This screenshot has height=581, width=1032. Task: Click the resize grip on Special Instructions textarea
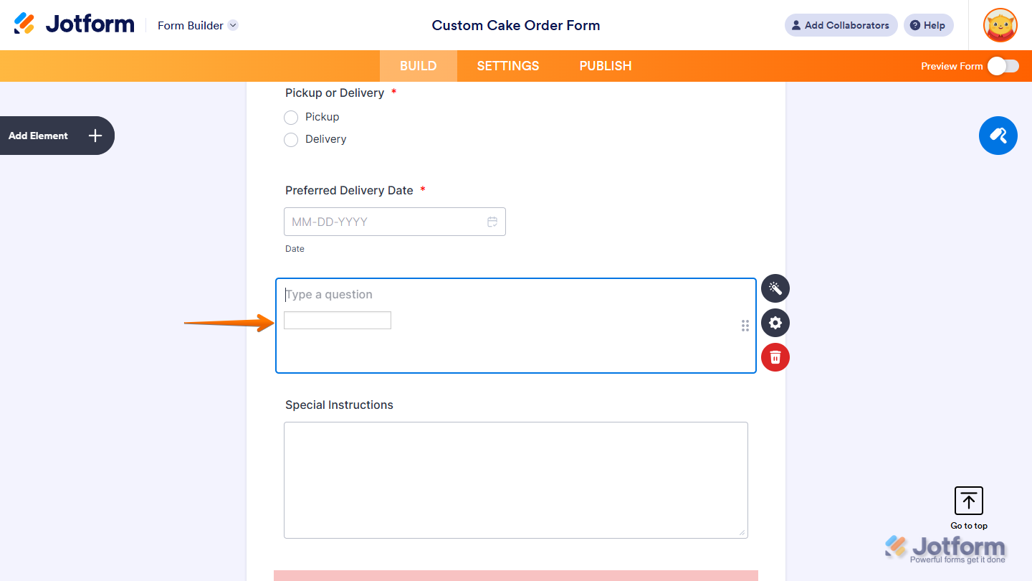click(742, 532)
